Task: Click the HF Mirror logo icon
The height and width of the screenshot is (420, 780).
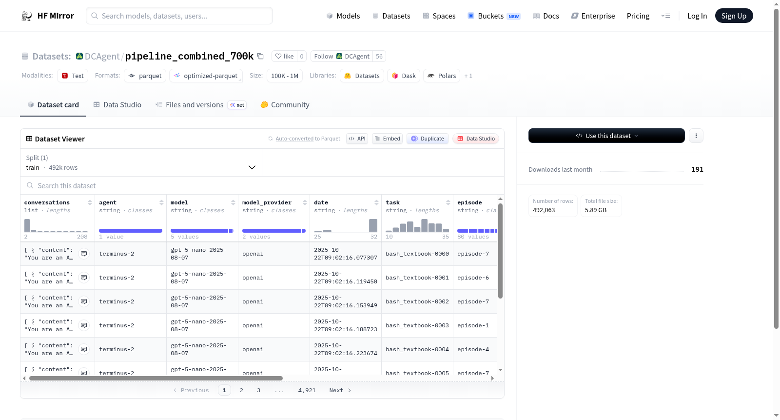Action: (27, 16)
